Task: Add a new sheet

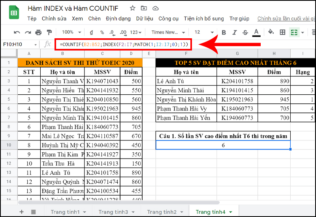Action: (21, 212)
